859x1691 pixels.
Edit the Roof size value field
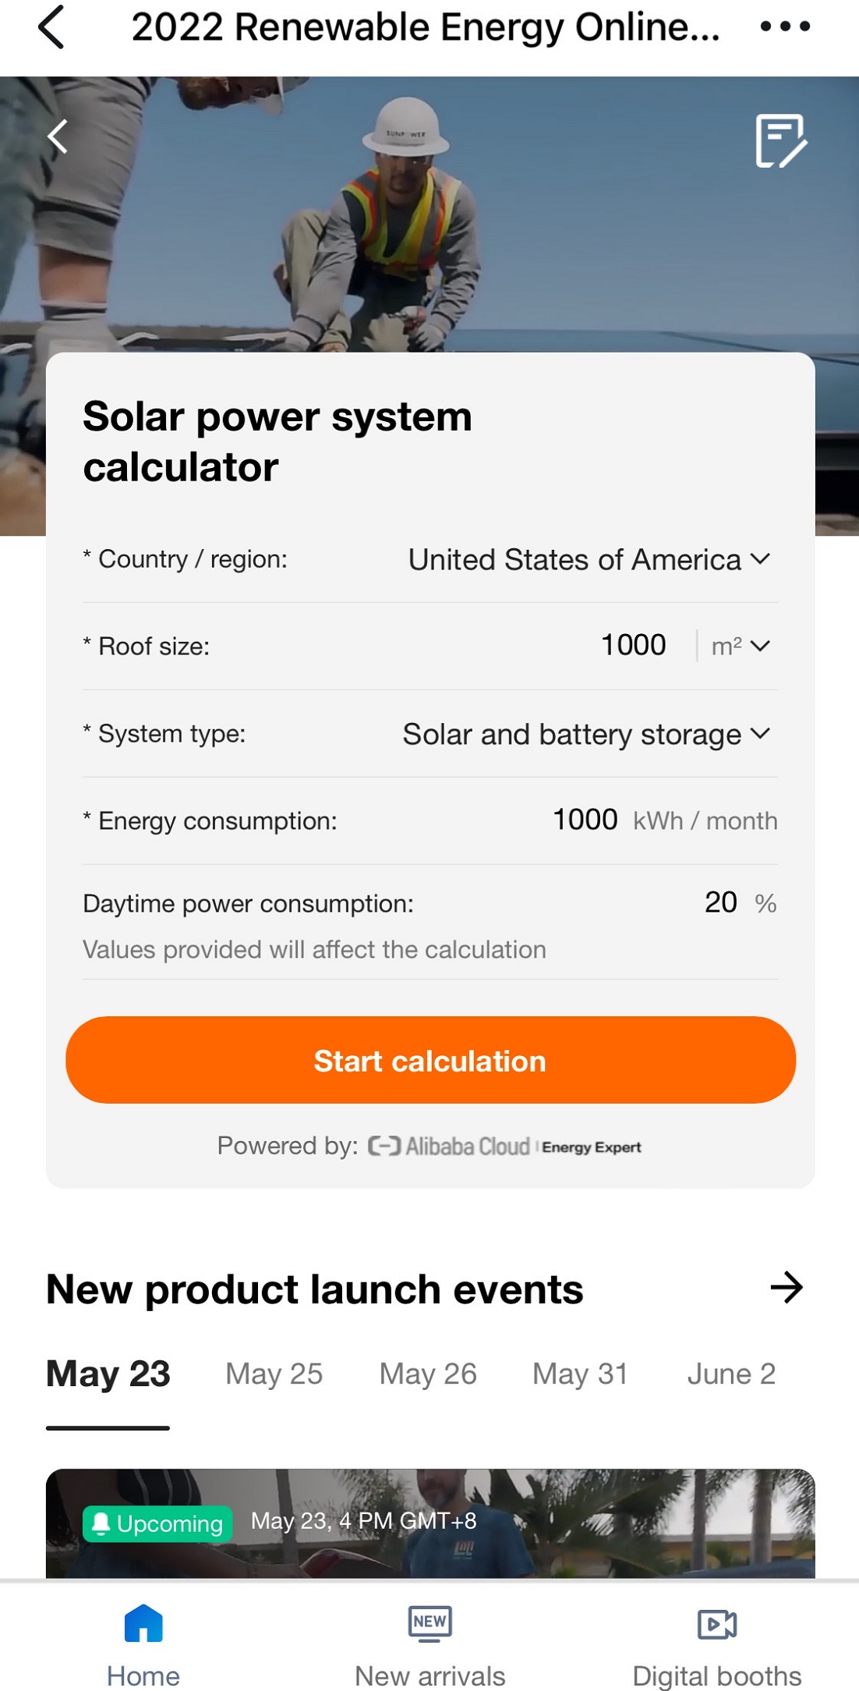click(x=633, y=646)
